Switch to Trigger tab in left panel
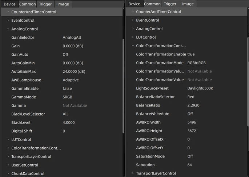The width and height of the screenshot is (249, 177). click(x=46, y=4)
